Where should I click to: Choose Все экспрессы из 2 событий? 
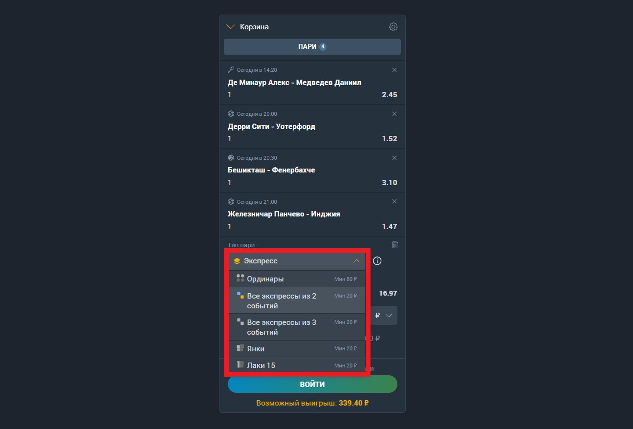pyautogui.click(x=297, y=300)
